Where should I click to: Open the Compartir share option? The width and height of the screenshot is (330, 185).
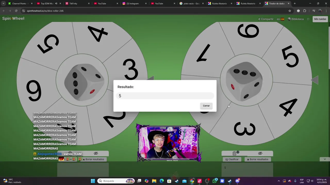tap(266, 19)
